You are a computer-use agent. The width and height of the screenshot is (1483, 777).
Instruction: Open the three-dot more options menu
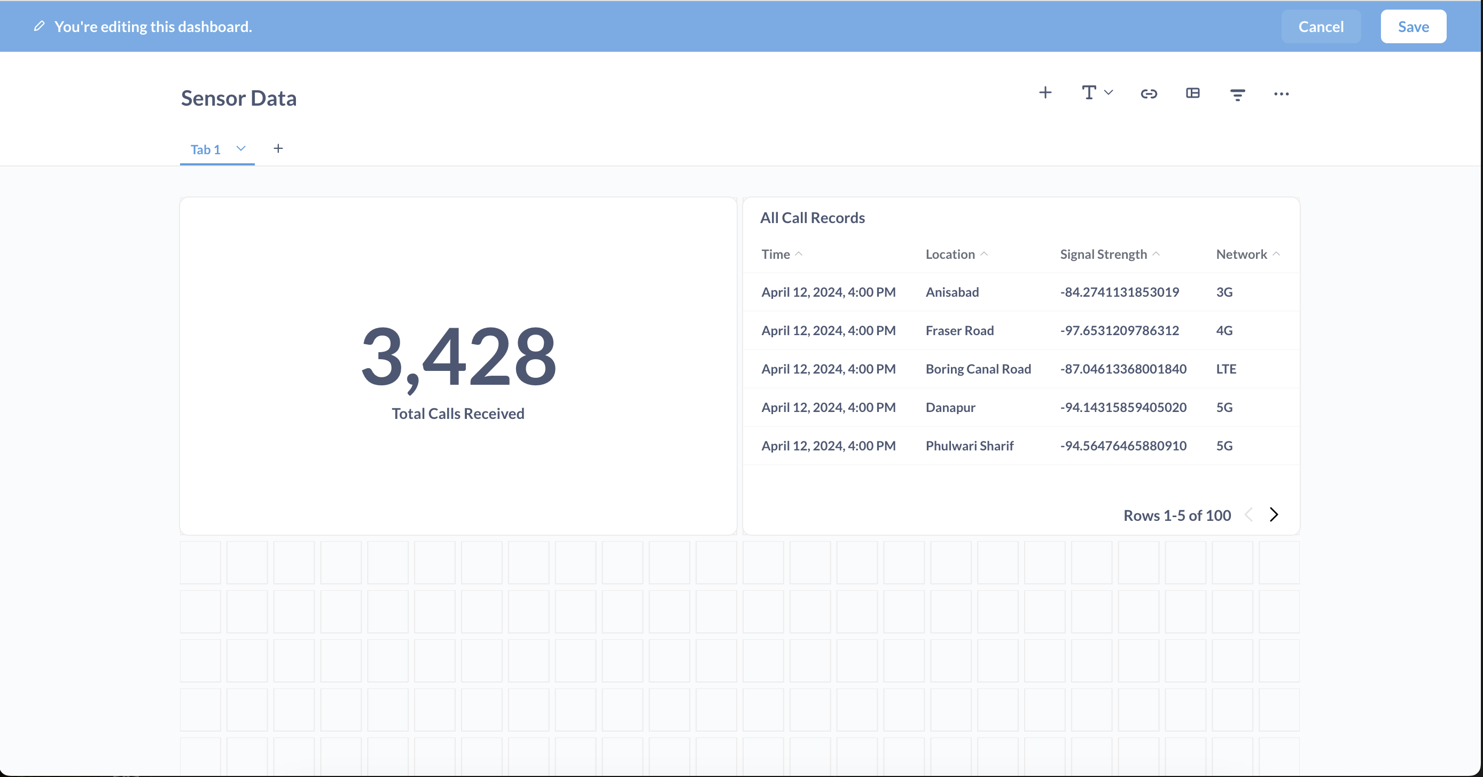pyautogui.click(x=1281, y=94)
